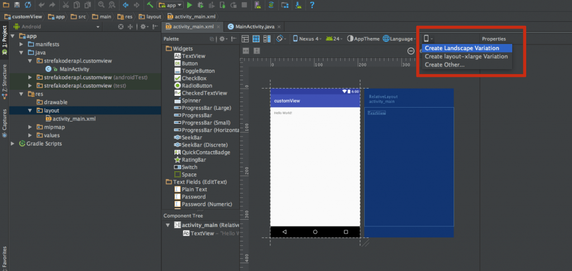Choose Create layout-xlarge Variation option

(466, 56)
